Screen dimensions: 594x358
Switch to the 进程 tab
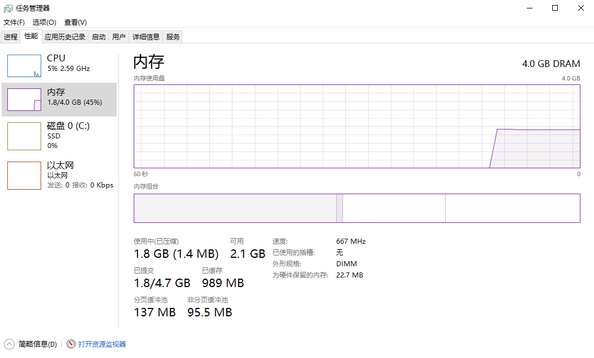point(11,37)
